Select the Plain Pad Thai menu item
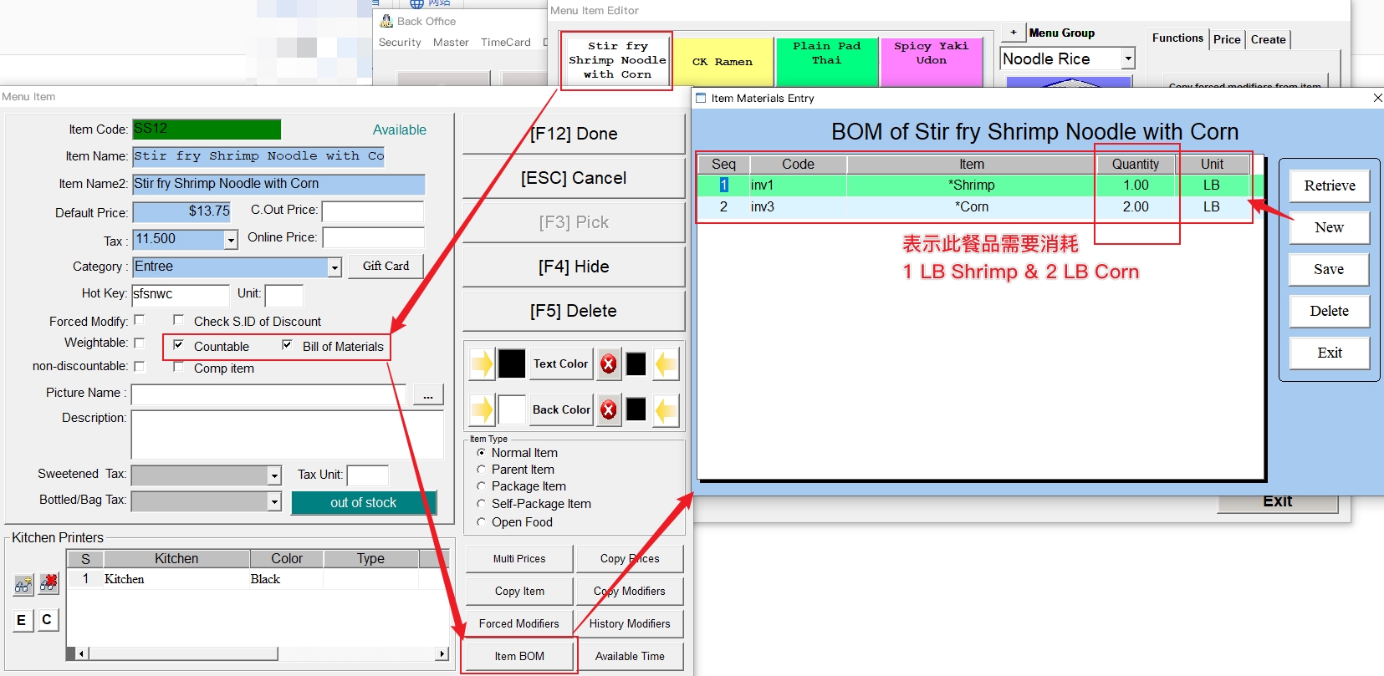This screenshot has width=1384, height=676. [x=826, y=61]
